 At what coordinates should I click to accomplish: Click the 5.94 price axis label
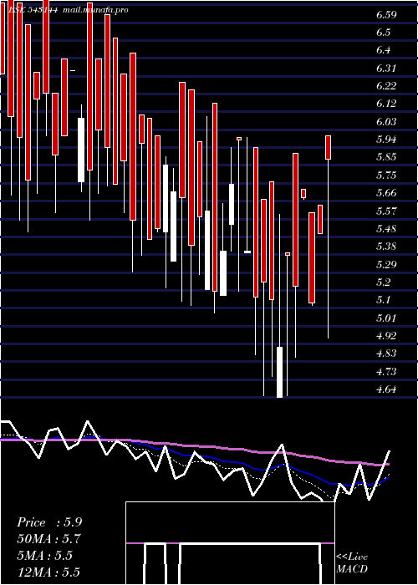(386, 140)
